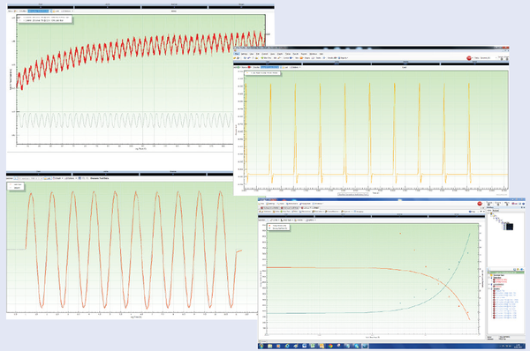Screen dimensions: 530x351
Task: Open the Windows Start button on the taskbar
Action: [262, 346]
